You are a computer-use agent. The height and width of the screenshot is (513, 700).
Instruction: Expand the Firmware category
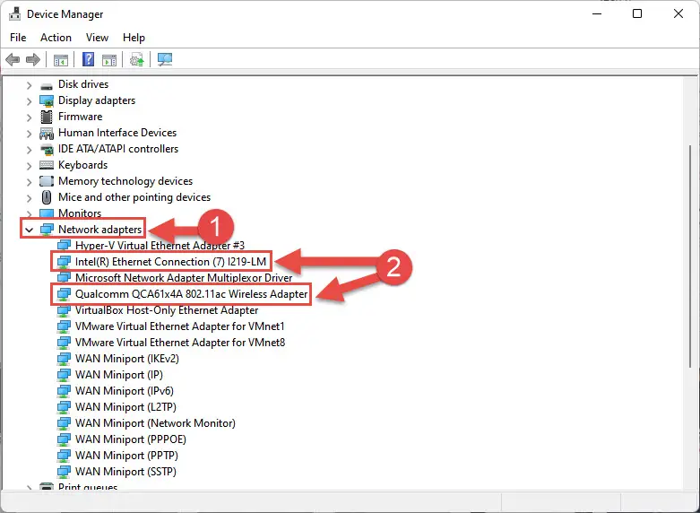tap(29, 117)
